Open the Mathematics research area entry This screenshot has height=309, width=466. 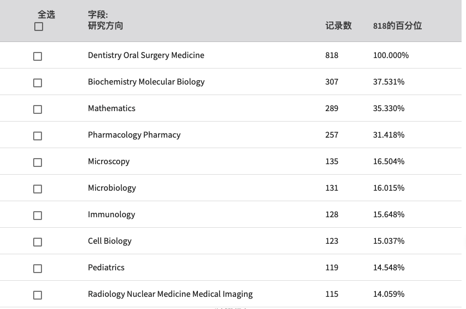click(x=112, y=108)
